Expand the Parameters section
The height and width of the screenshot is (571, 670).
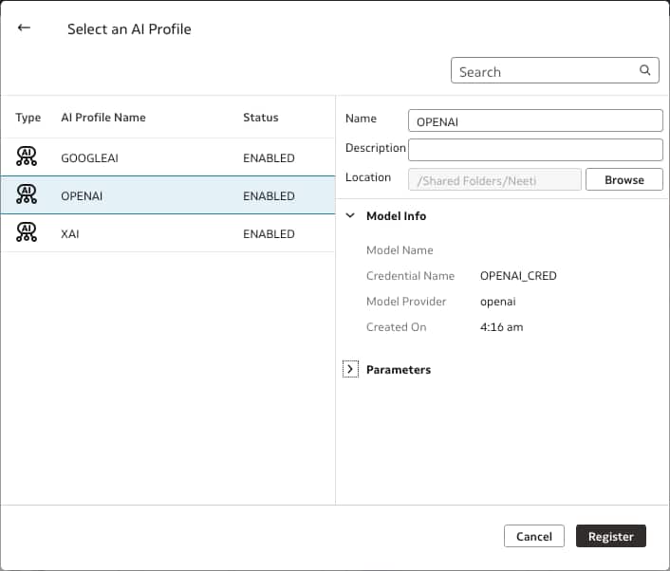350,369
